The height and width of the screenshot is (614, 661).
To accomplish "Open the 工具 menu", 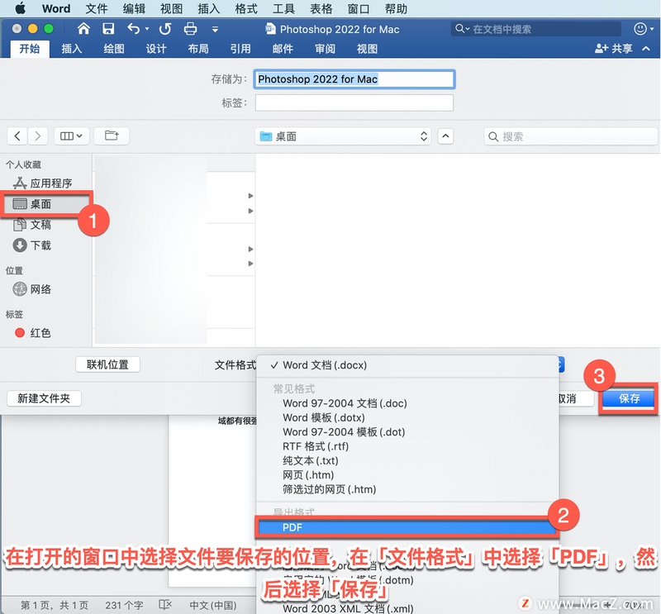I will coord(283,8).
